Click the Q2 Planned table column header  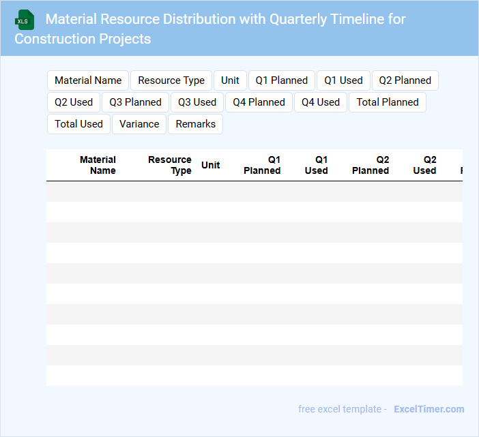[371, 165]
